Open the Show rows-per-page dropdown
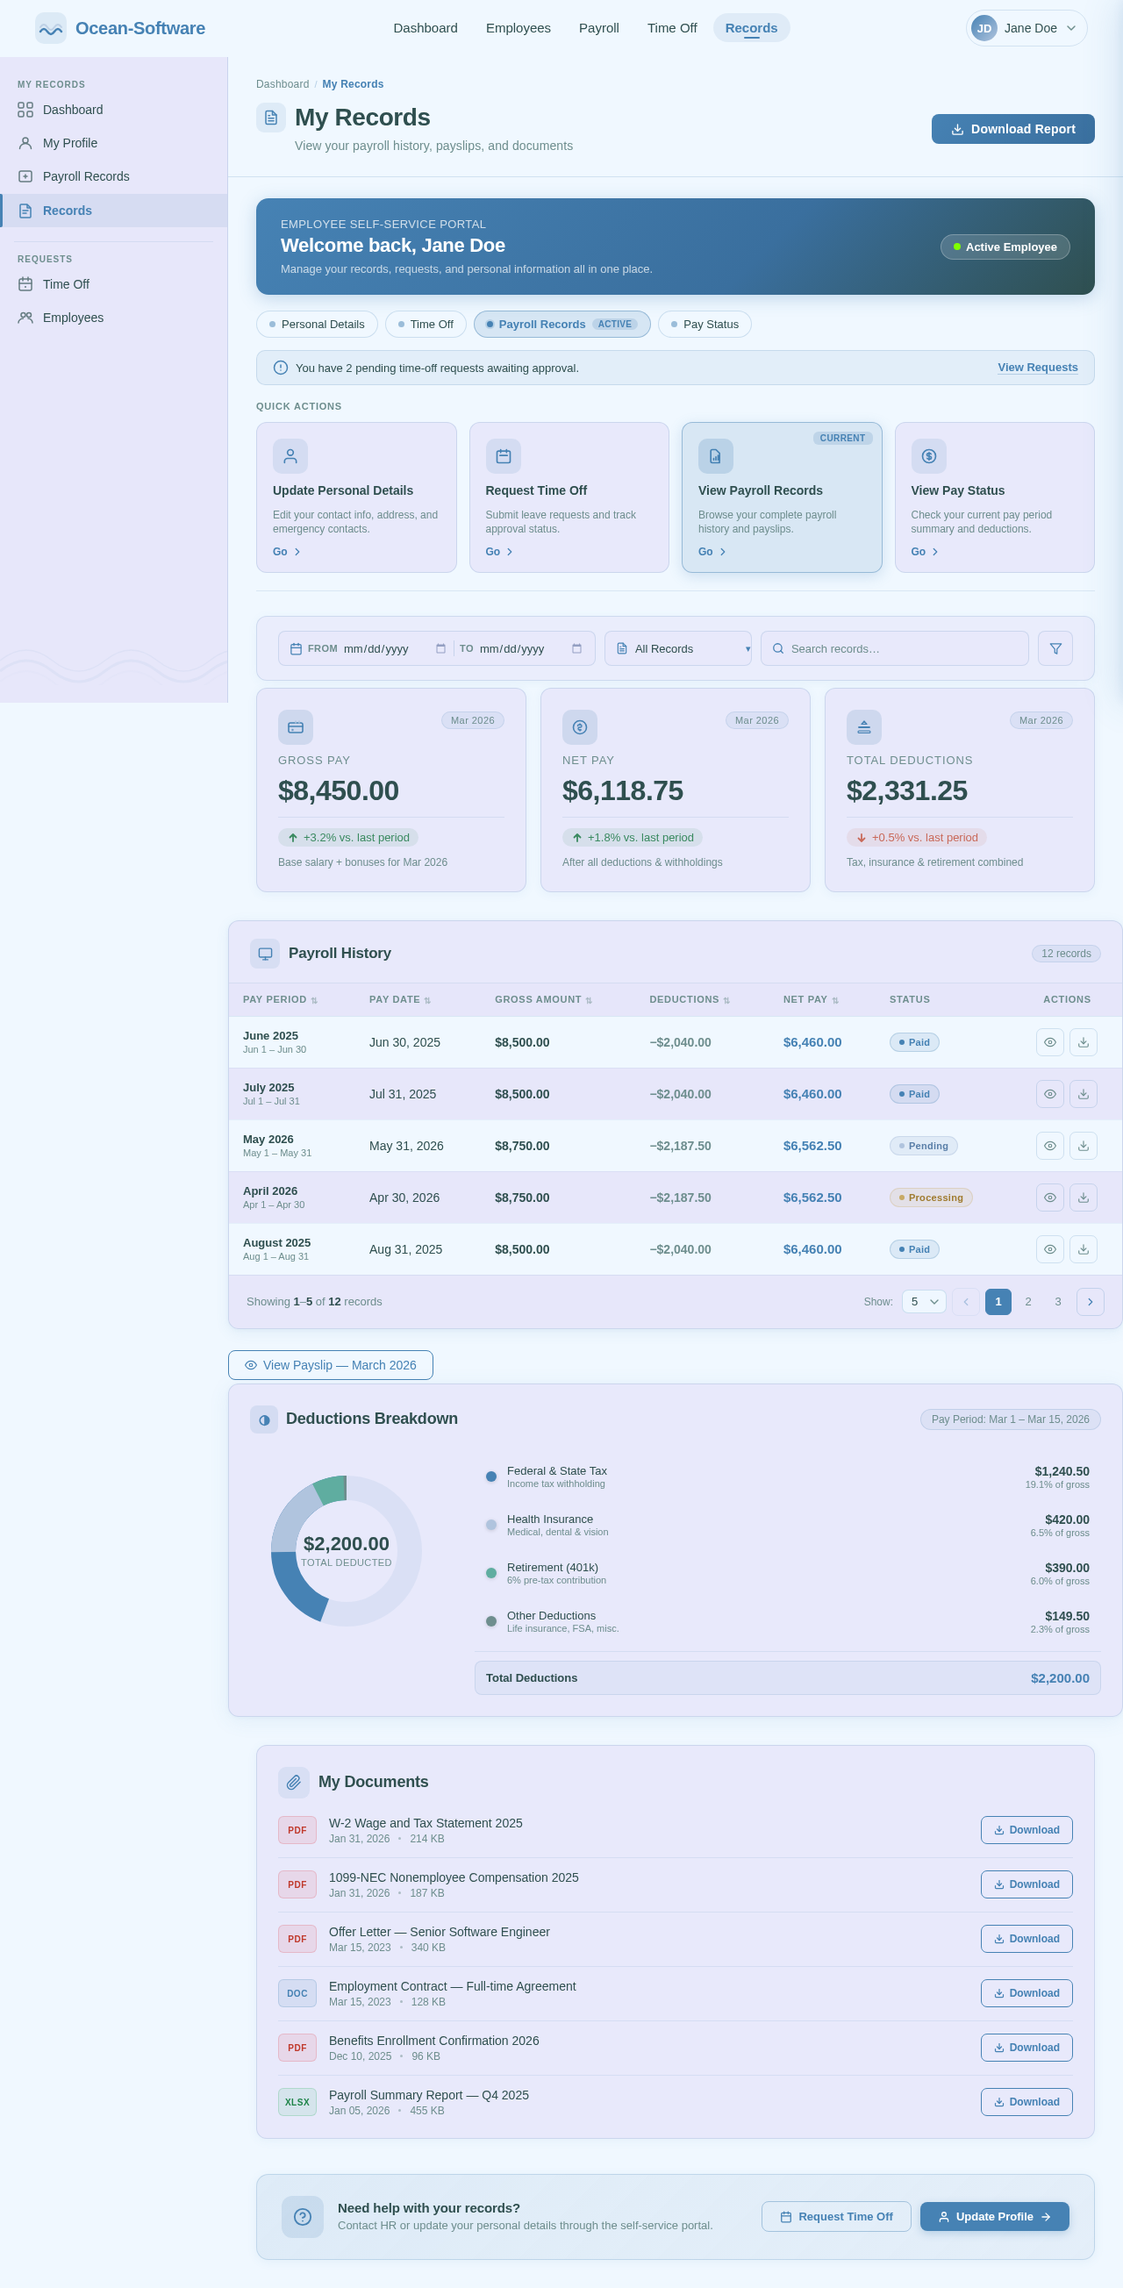The image size is (1123, 2288). 923,1301
